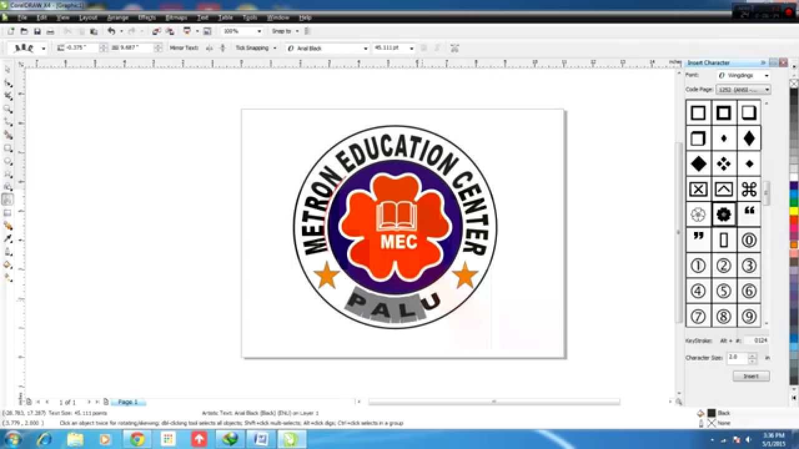The image size is (799, 449).
Task: Open the Tools menu
Action: click(x=250, y=17)
